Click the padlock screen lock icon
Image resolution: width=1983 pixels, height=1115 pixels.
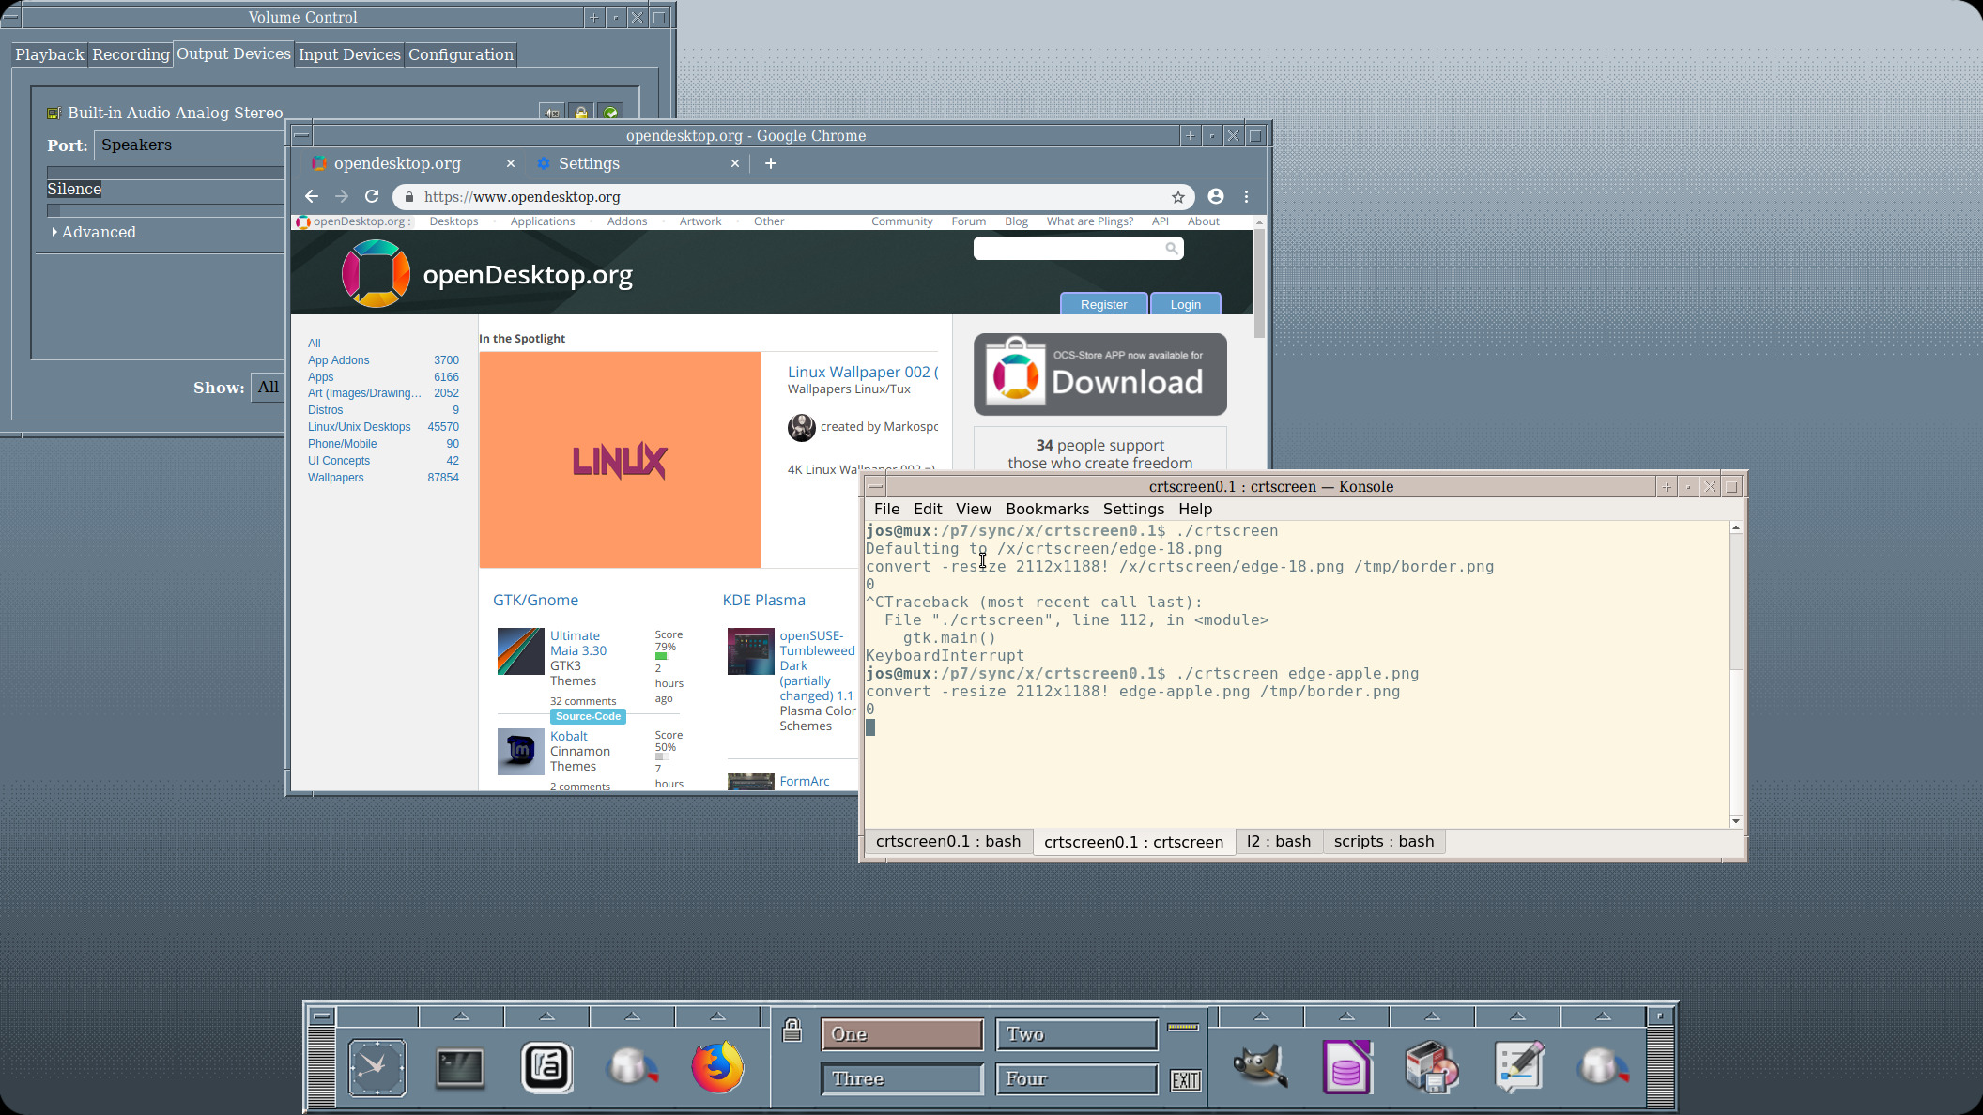click(792, 1031)
